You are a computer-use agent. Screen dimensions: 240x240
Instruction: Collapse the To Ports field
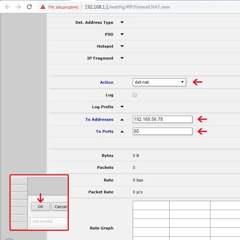[122, 131]
